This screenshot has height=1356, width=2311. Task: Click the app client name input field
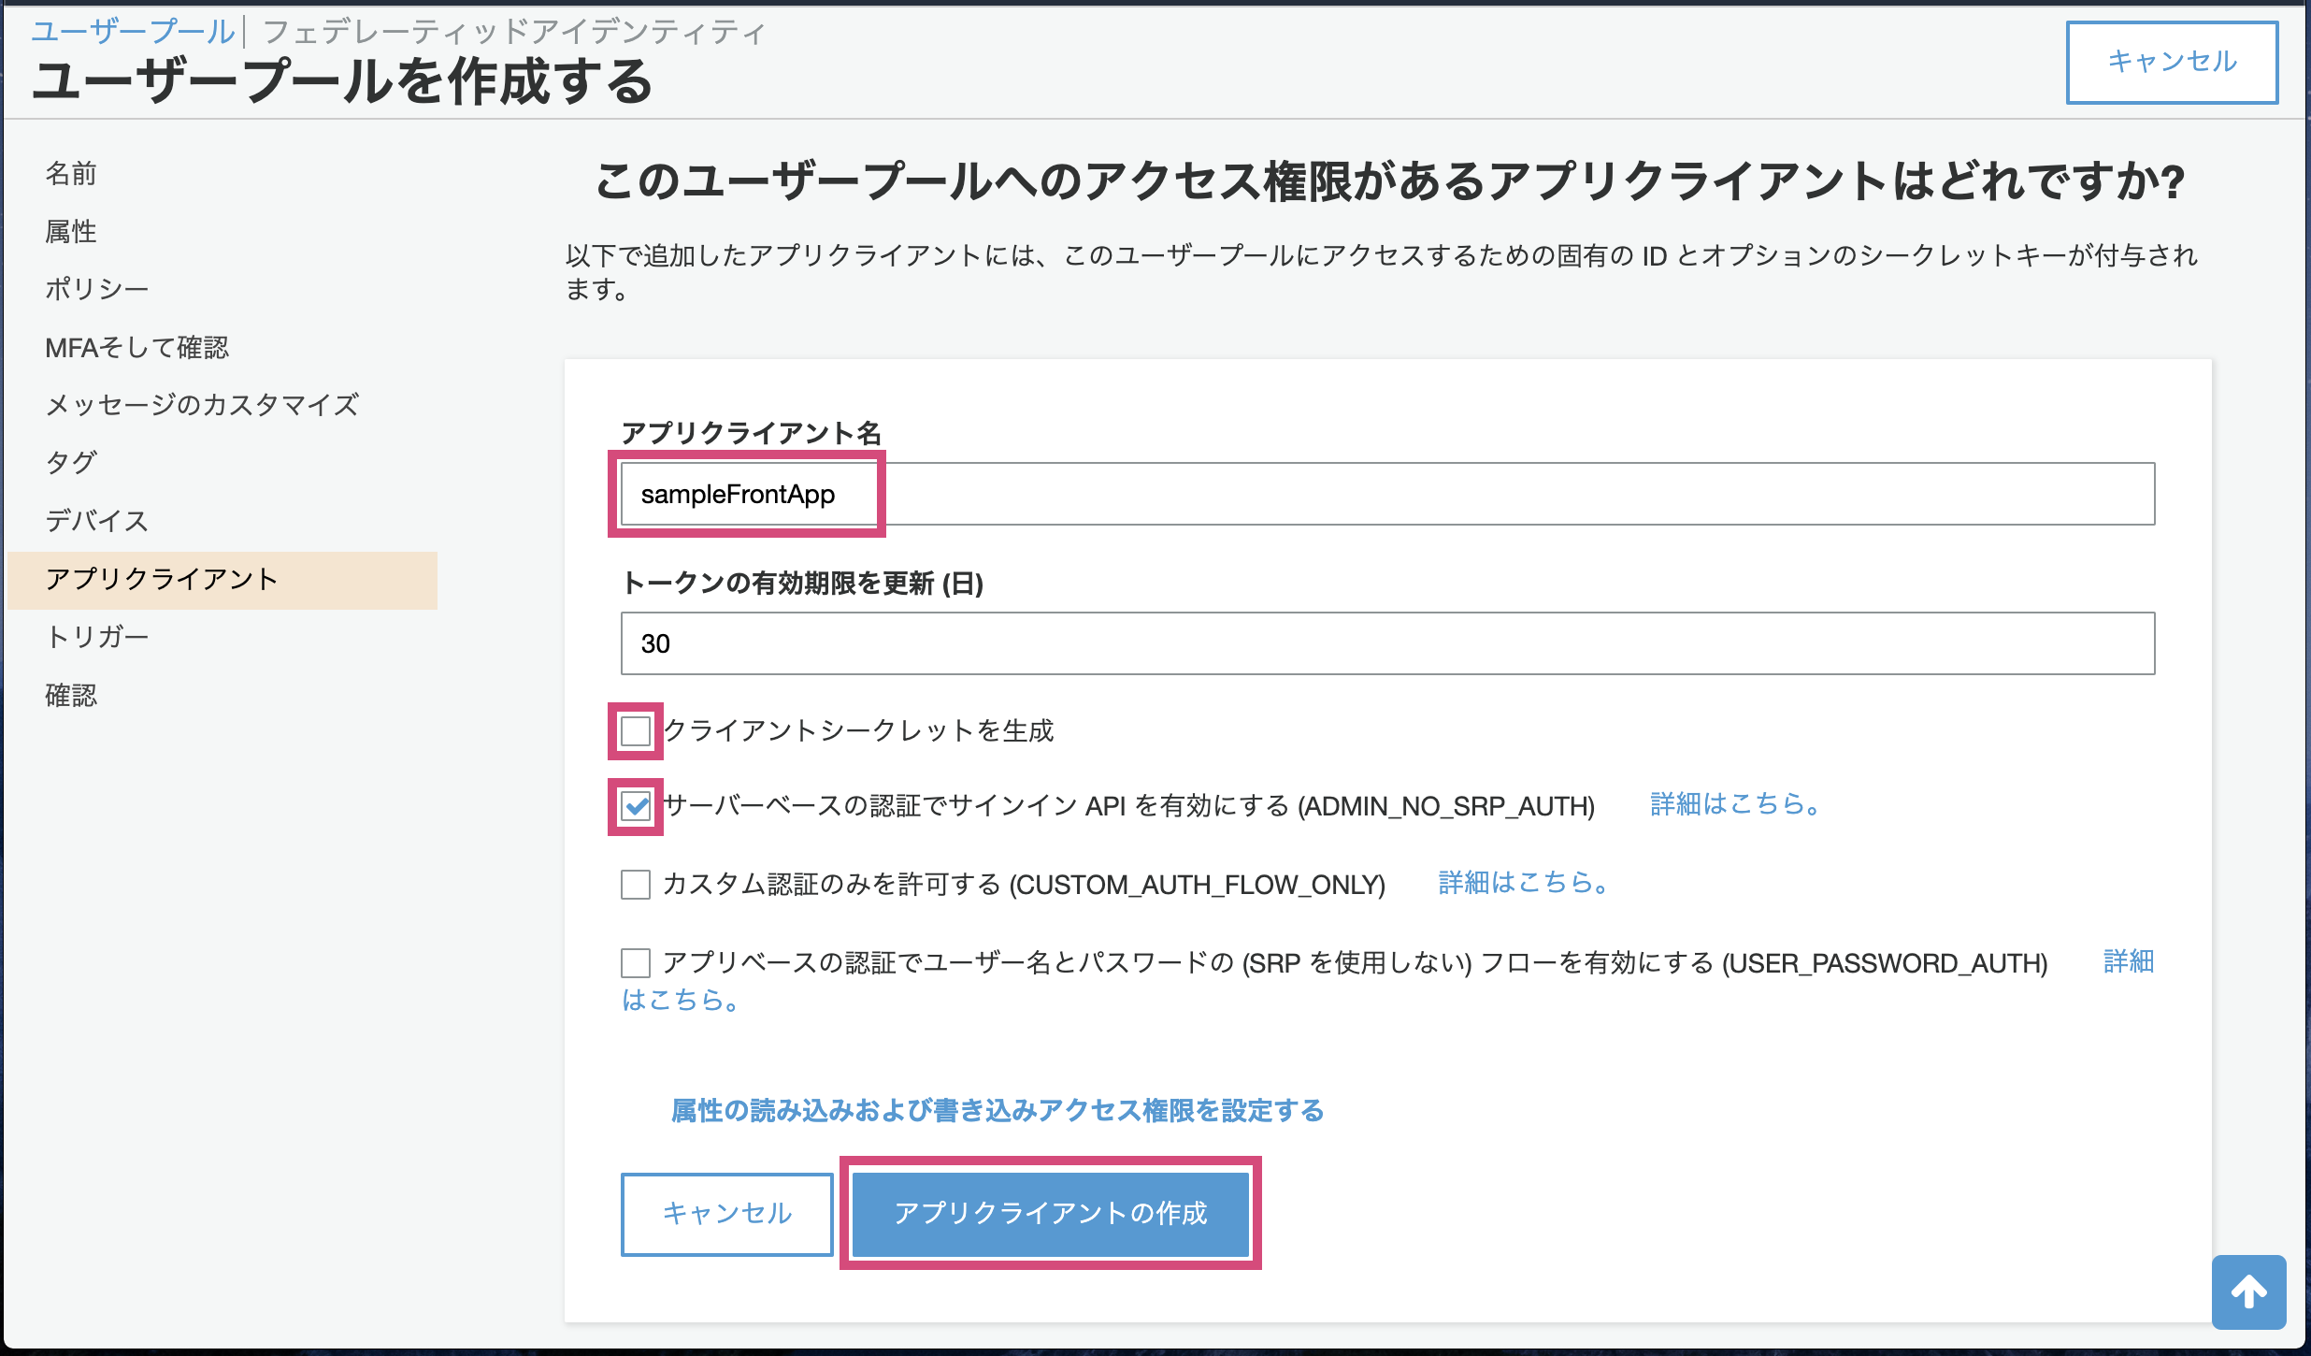click(1387, 494)
